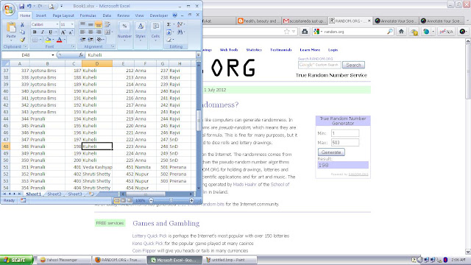Open the Fill down-arrow icon in Editing group
Image resolution: width=471 pixels, height=265 pixels.
(x=169, y=32)
